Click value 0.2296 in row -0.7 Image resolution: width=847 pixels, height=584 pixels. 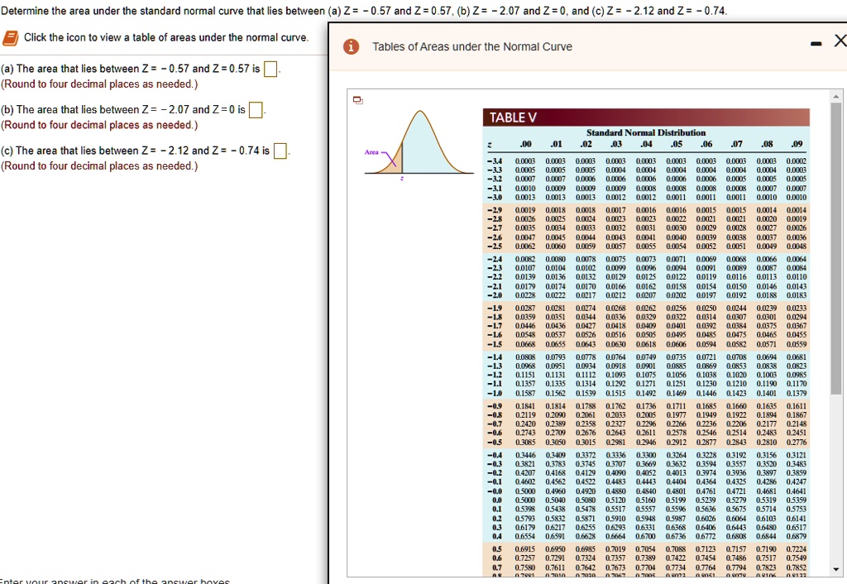click(646, 424)
